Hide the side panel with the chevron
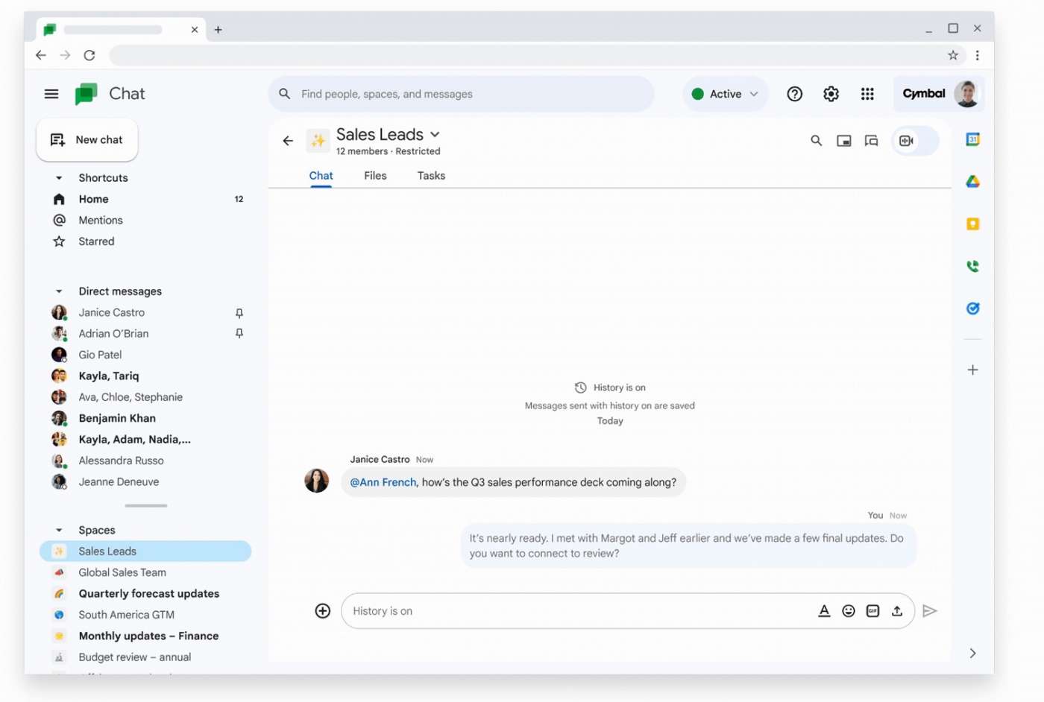 [973, 654]
